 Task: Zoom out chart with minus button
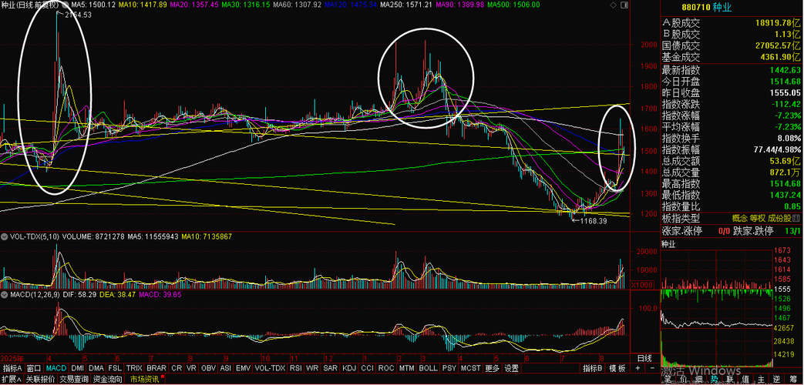(651, 368)
